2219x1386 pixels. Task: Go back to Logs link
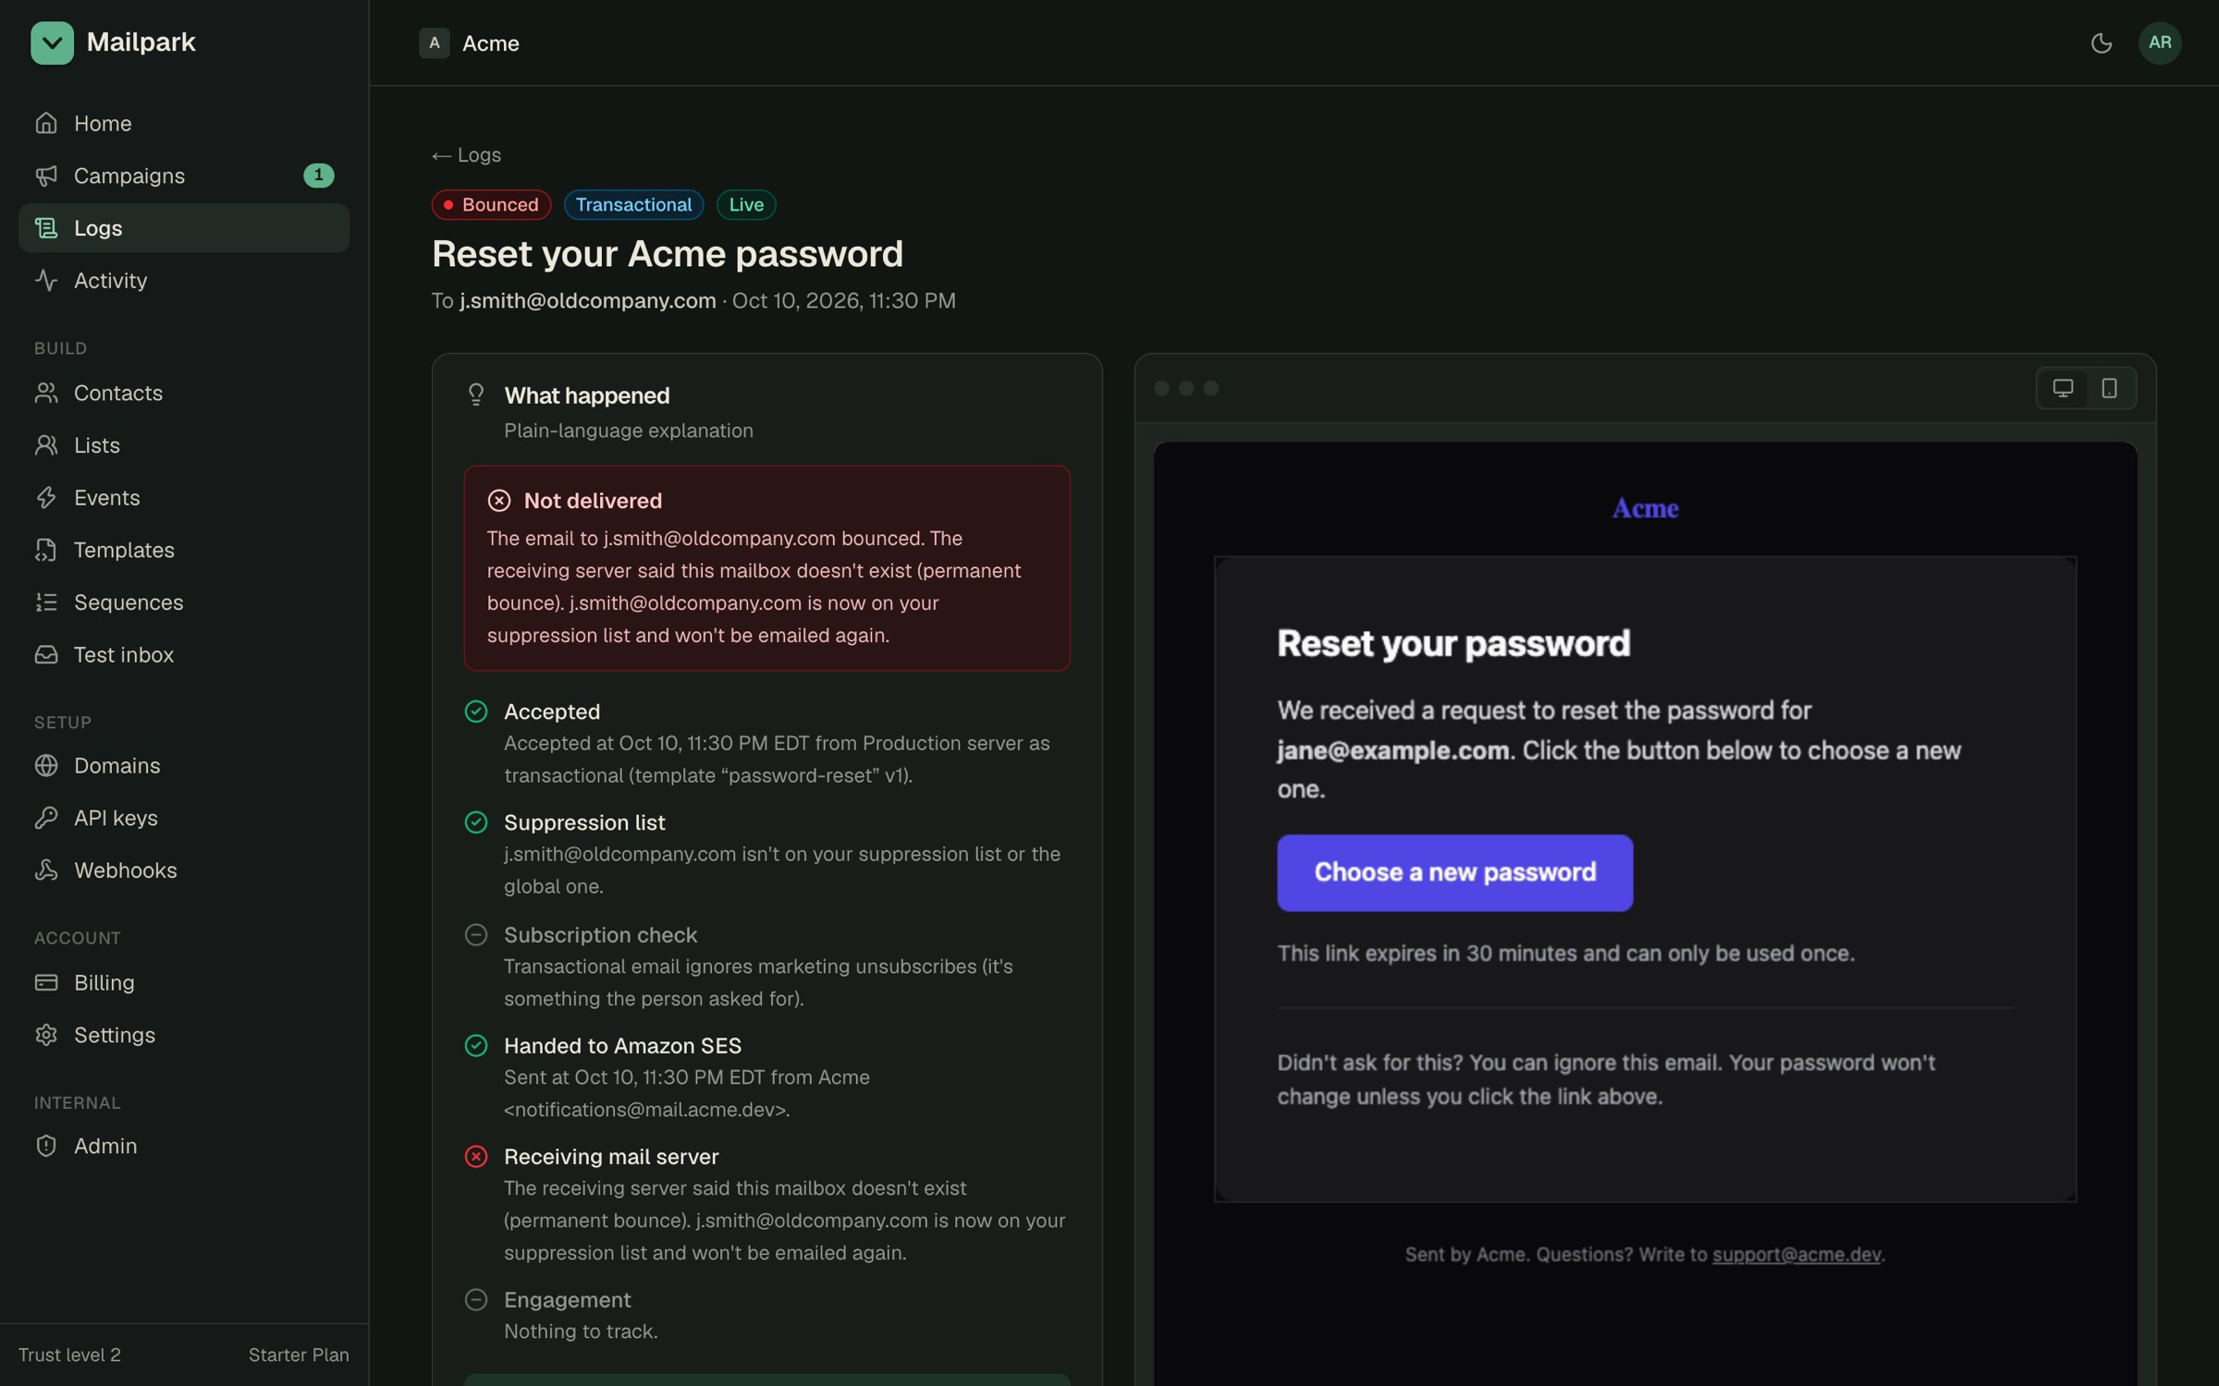pos(466,155)
